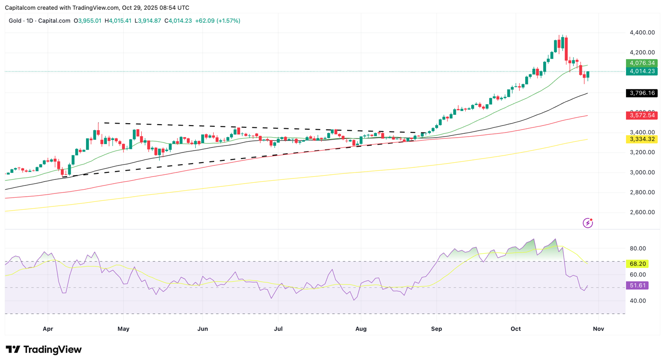Click the Capital.com source label in the legend
The height and width of the screenshot is (364, 665).
pos(54,20)
